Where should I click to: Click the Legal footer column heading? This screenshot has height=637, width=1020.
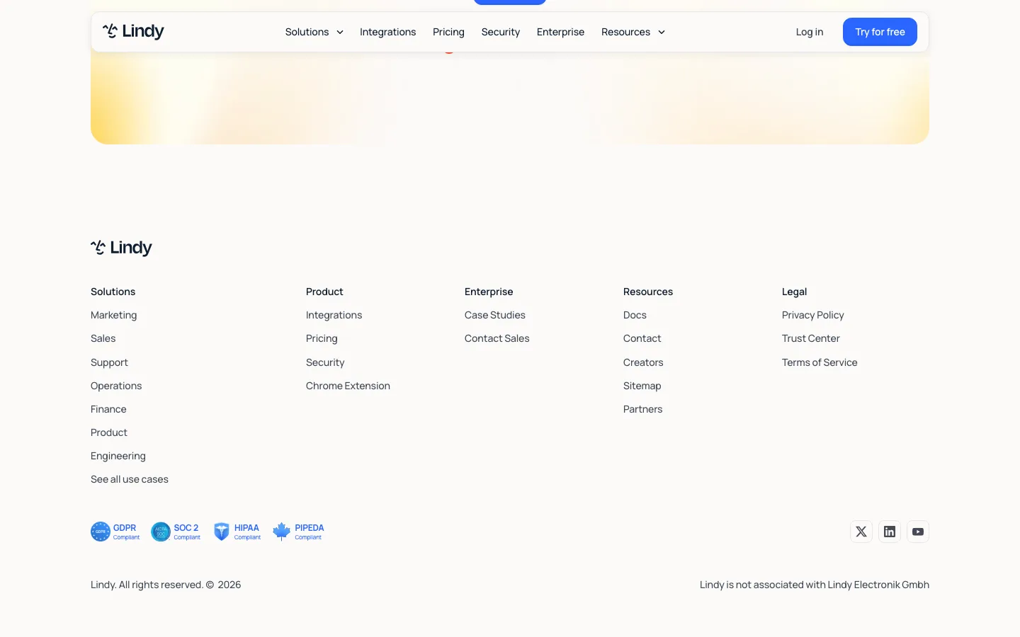point(794,292)
